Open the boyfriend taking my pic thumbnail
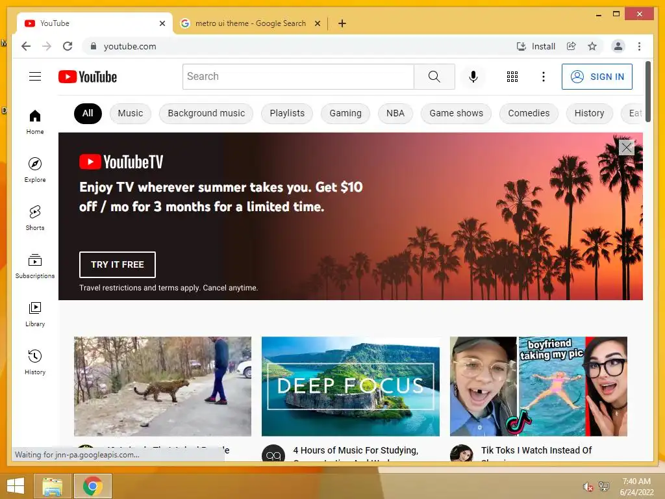Image resolution: width=665 pixels, height=499 pixels. pyautogui.click(x=538, y=386)
